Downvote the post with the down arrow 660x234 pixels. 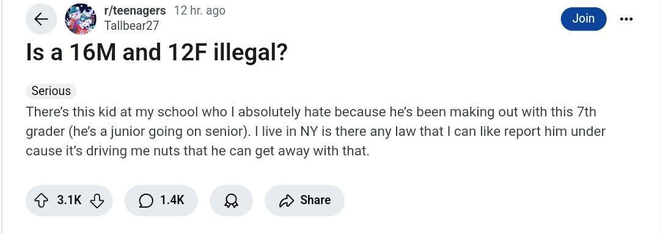97,200
